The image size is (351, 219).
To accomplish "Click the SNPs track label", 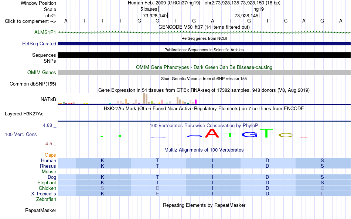I will point(50,61).
